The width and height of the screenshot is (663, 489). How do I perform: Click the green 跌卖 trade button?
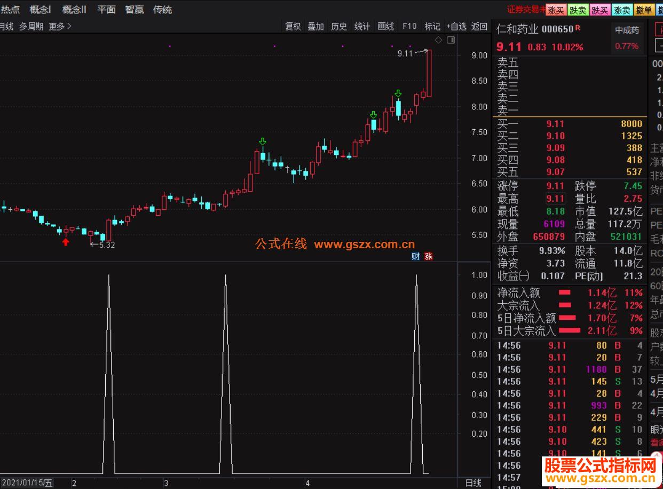click(x=578, y=10)
